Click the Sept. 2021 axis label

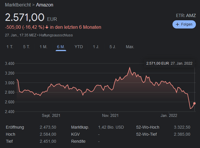pos(50,116)
